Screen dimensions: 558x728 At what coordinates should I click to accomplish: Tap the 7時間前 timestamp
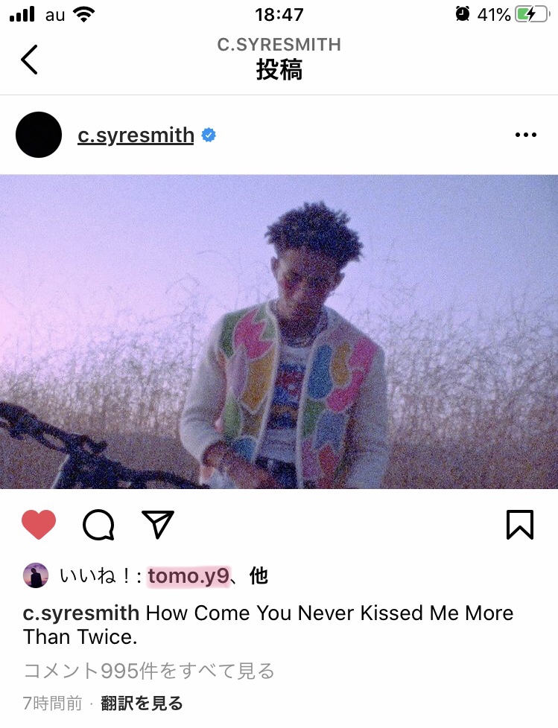click(52, 703)
